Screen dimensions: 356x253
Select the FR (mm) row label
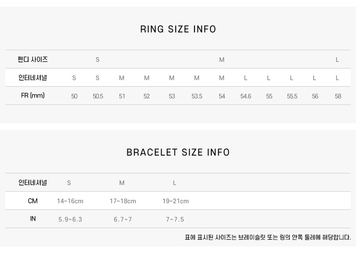point(33,96)
